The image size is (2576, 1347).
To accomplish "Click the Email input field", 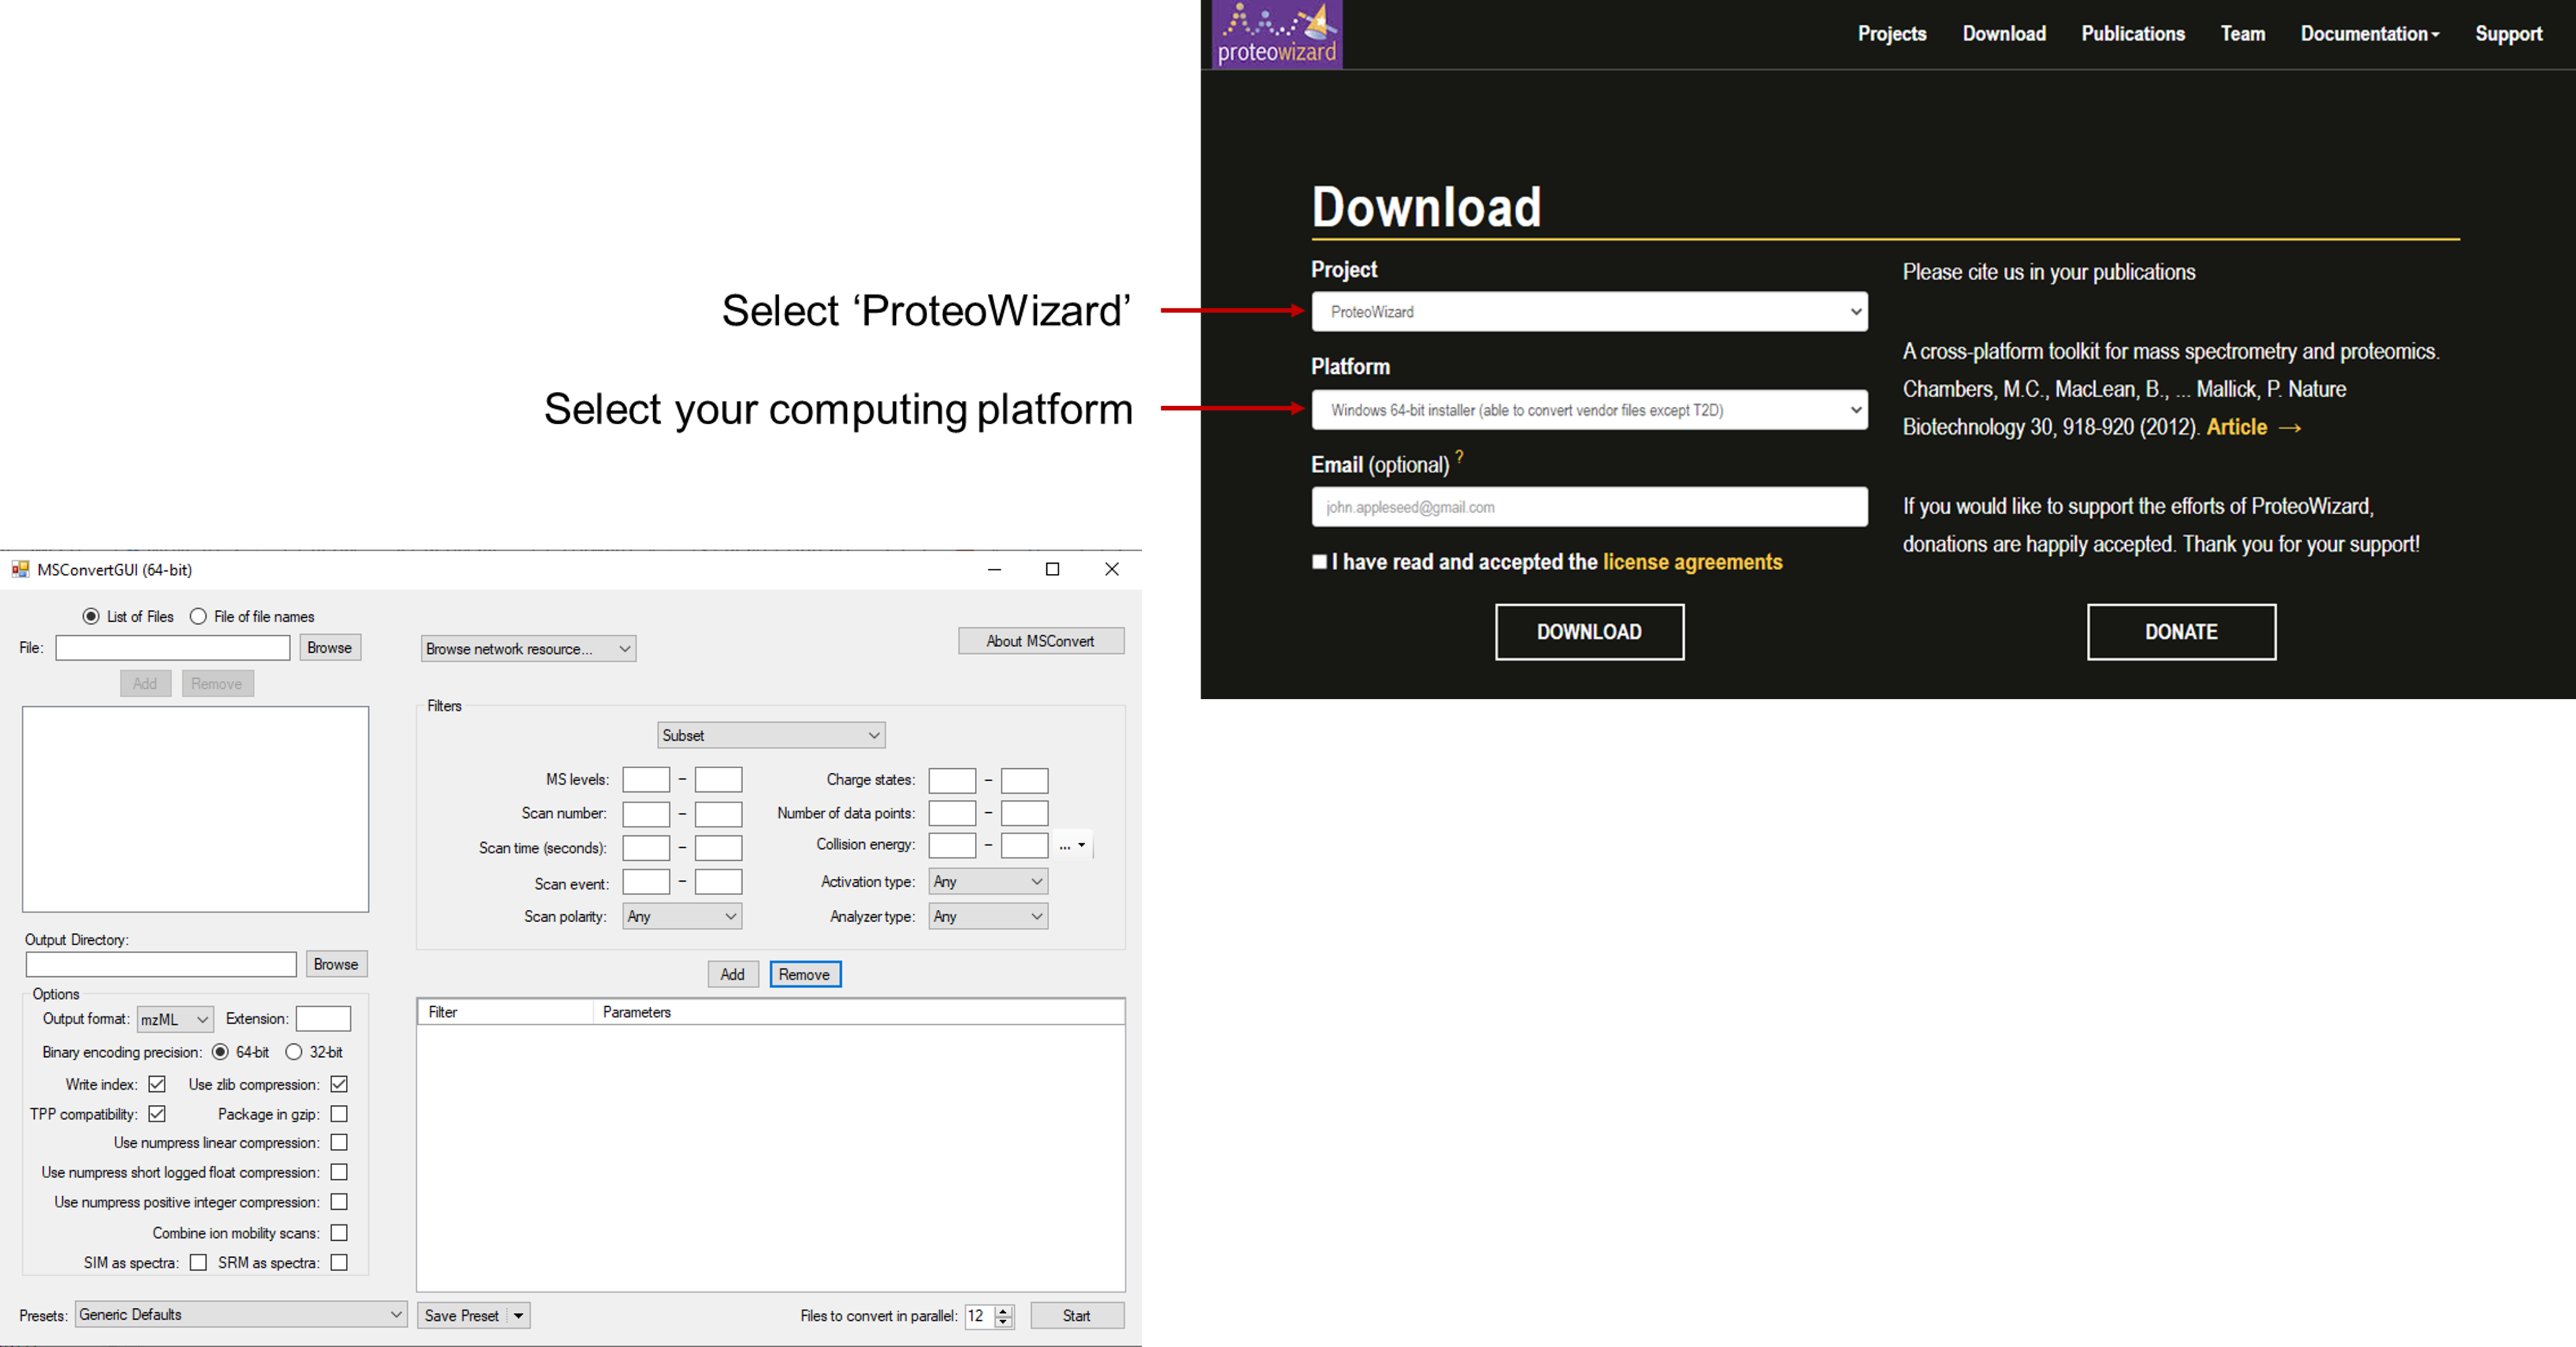I will pos(1589,507).
